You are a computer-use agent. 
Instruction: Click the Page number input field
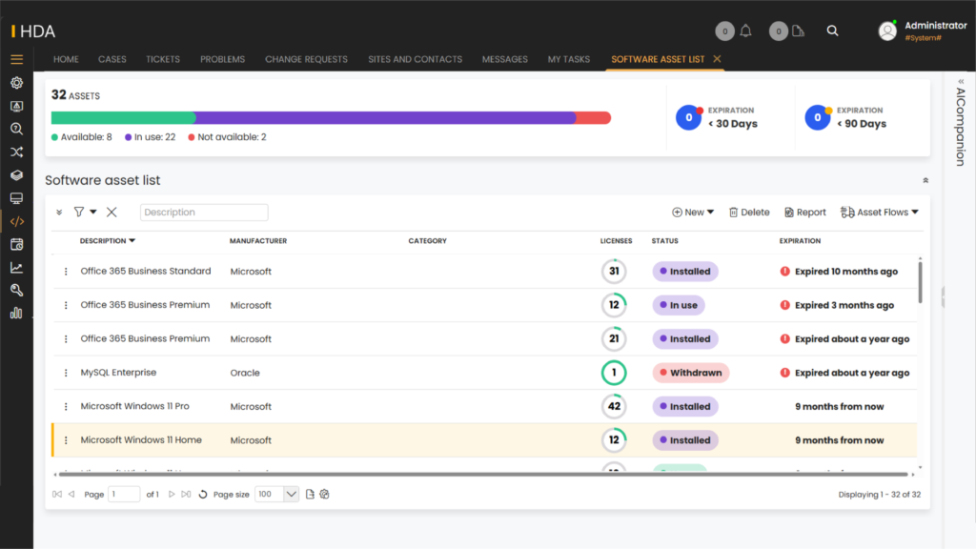124,495
